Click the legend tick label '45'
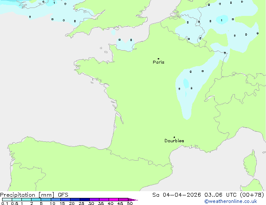This screenshot has width=266, height=205. click(x=120, y=203)
